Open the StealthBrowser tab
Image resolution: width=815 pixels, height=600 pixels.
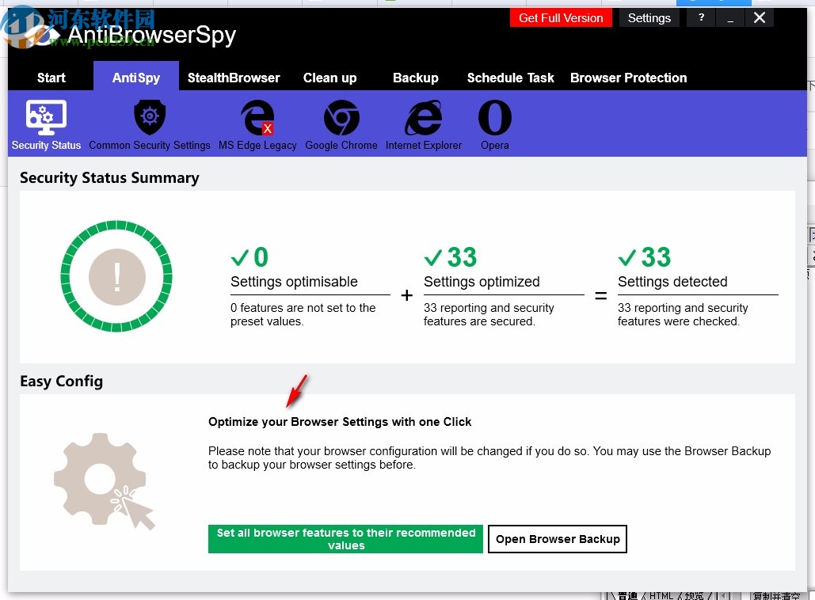coord(234,77)
